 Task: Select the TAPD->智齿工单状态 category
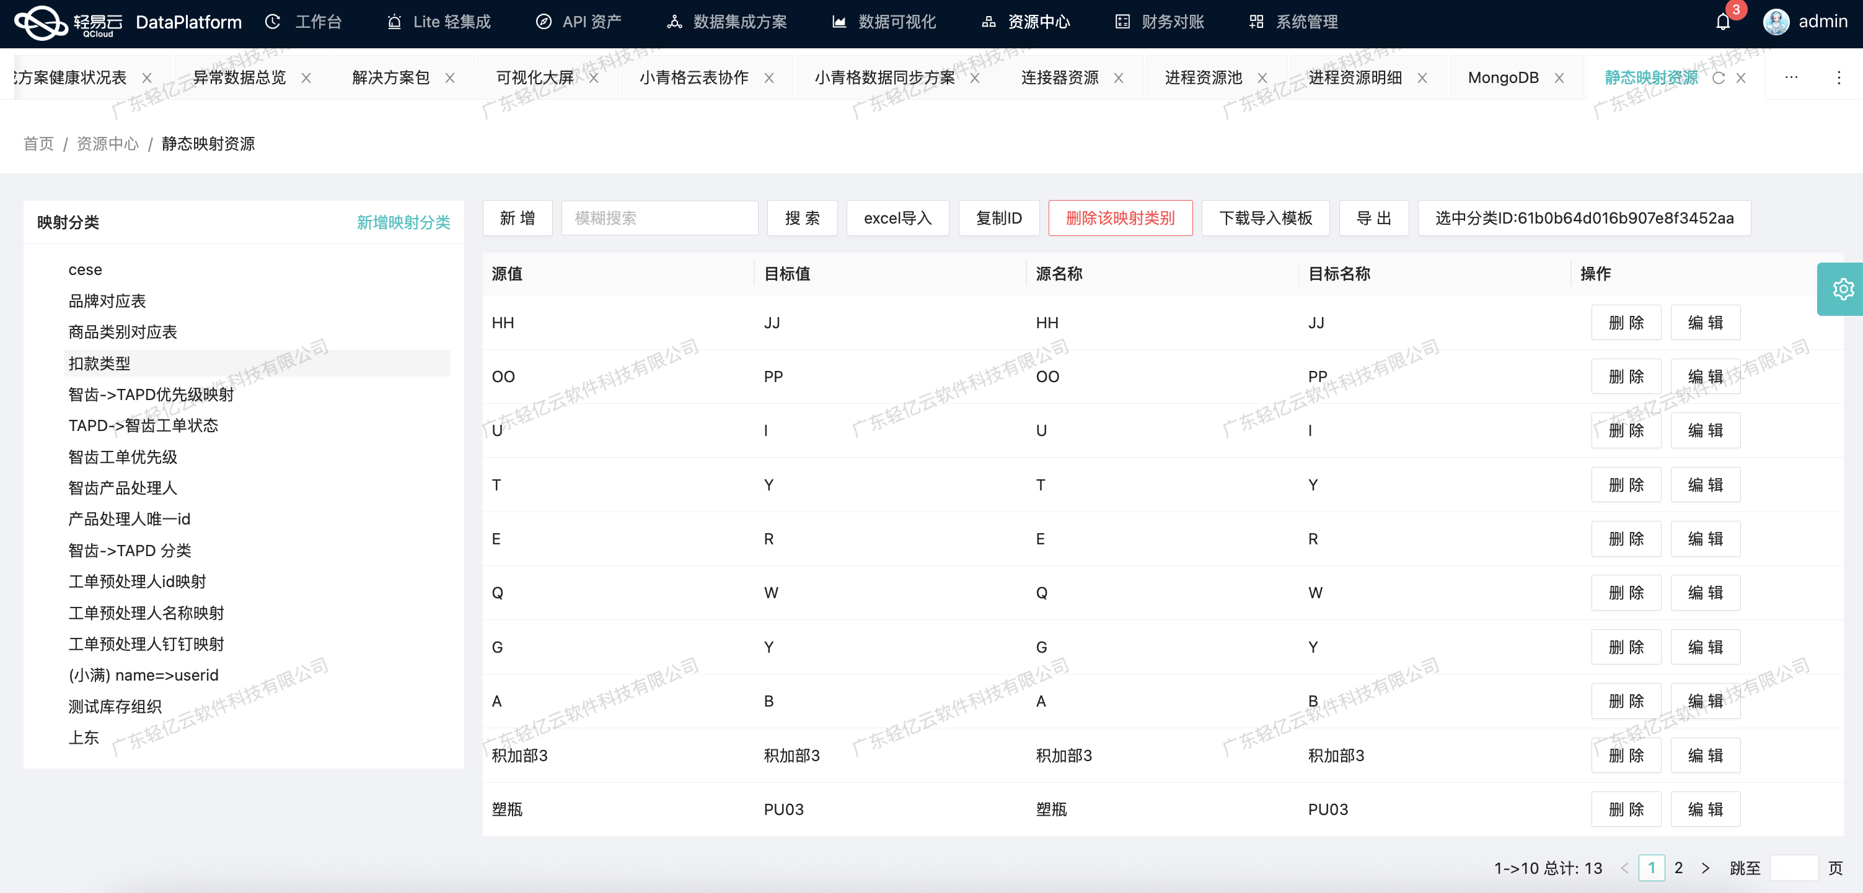point(143,425)
